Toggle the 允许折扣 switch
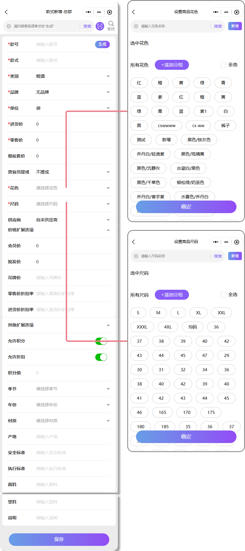Image resolution: width=245 pixels, height=551 pixels. click(x=101, y=357)
